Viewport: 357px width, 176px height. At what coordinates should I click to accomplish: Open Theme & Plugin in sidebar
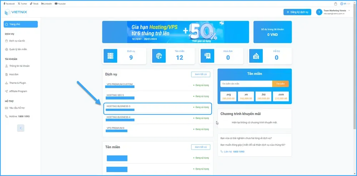tap(17, 83)
